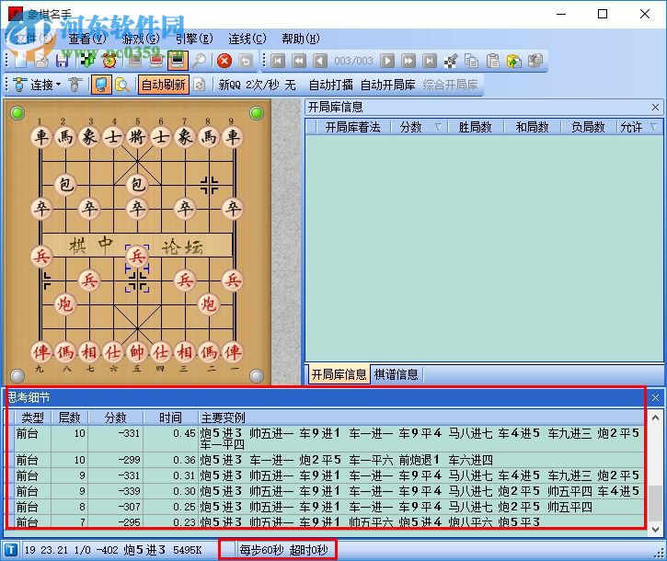The height and width of the screenshot is (561, 667).
Task: Click the manual refresh icon next to 自动刷新
Action: click(x=199, y=85)
